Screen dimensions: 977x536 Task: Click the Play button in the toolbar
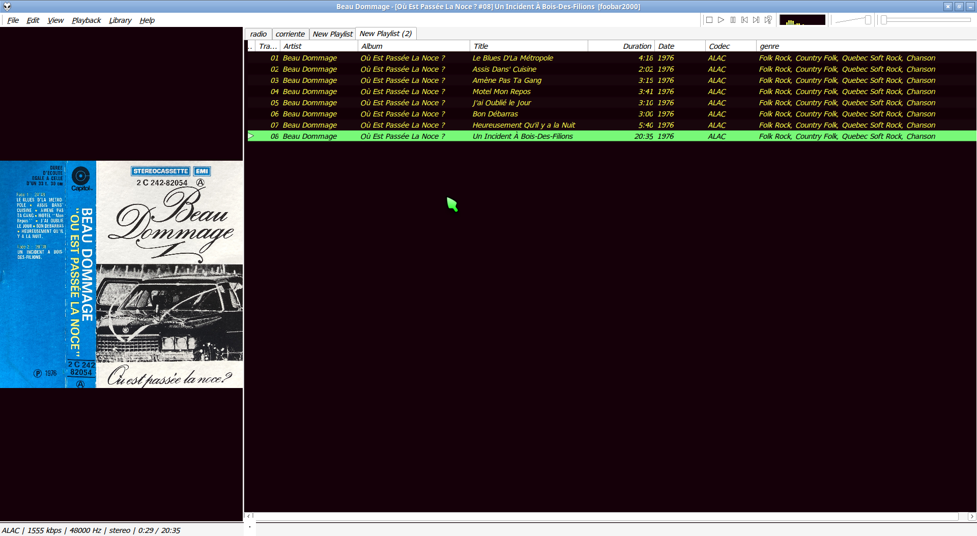click(x=721, y=20)
